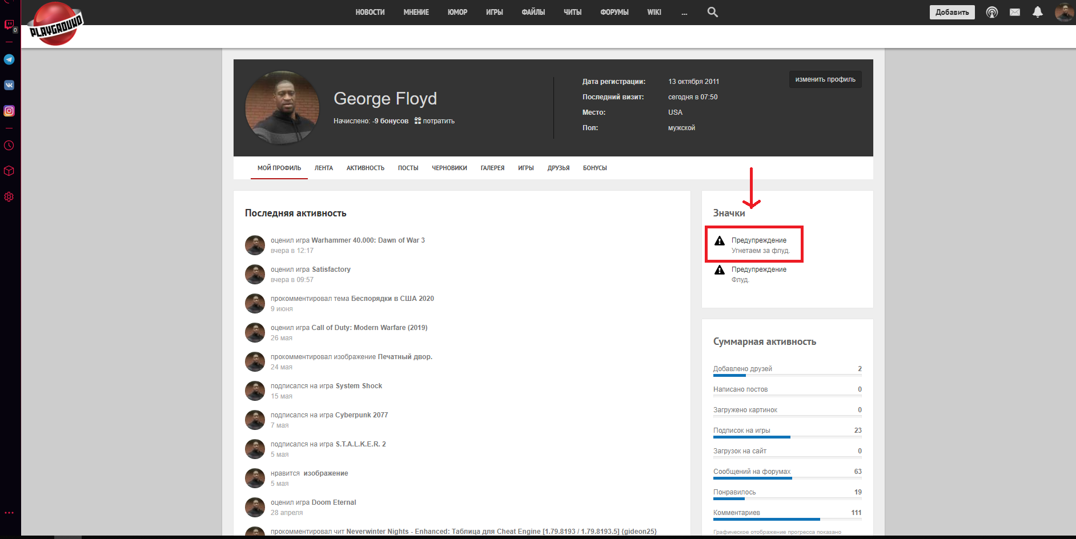Click the изменить профиль button
Viewport: 1076px width, 539px height.
pos(825,79)
